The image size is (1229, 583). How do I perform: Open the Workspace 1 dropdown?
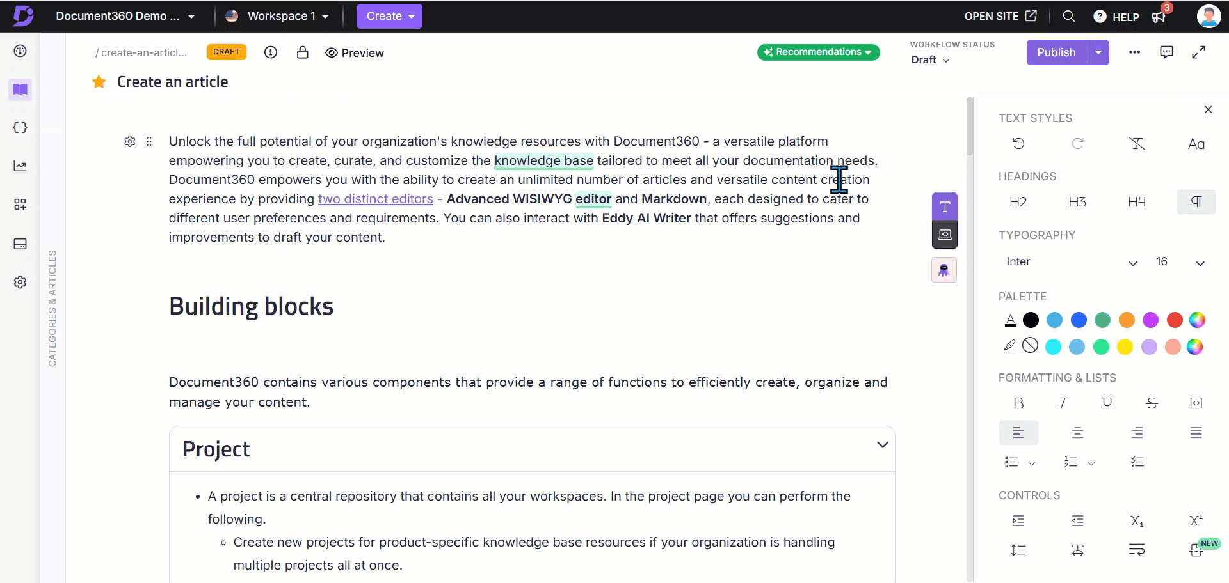pyautogui.click(x=277, y=16)
